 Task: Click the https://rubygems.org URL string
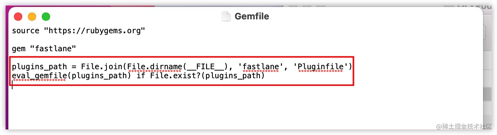pyautogui.click(x=94, y=31)
